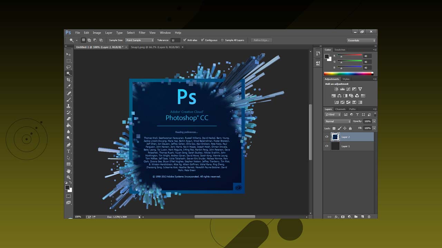Add layer style fx icon
This screenshot has width=442, height=248.
tap(336, 217)
